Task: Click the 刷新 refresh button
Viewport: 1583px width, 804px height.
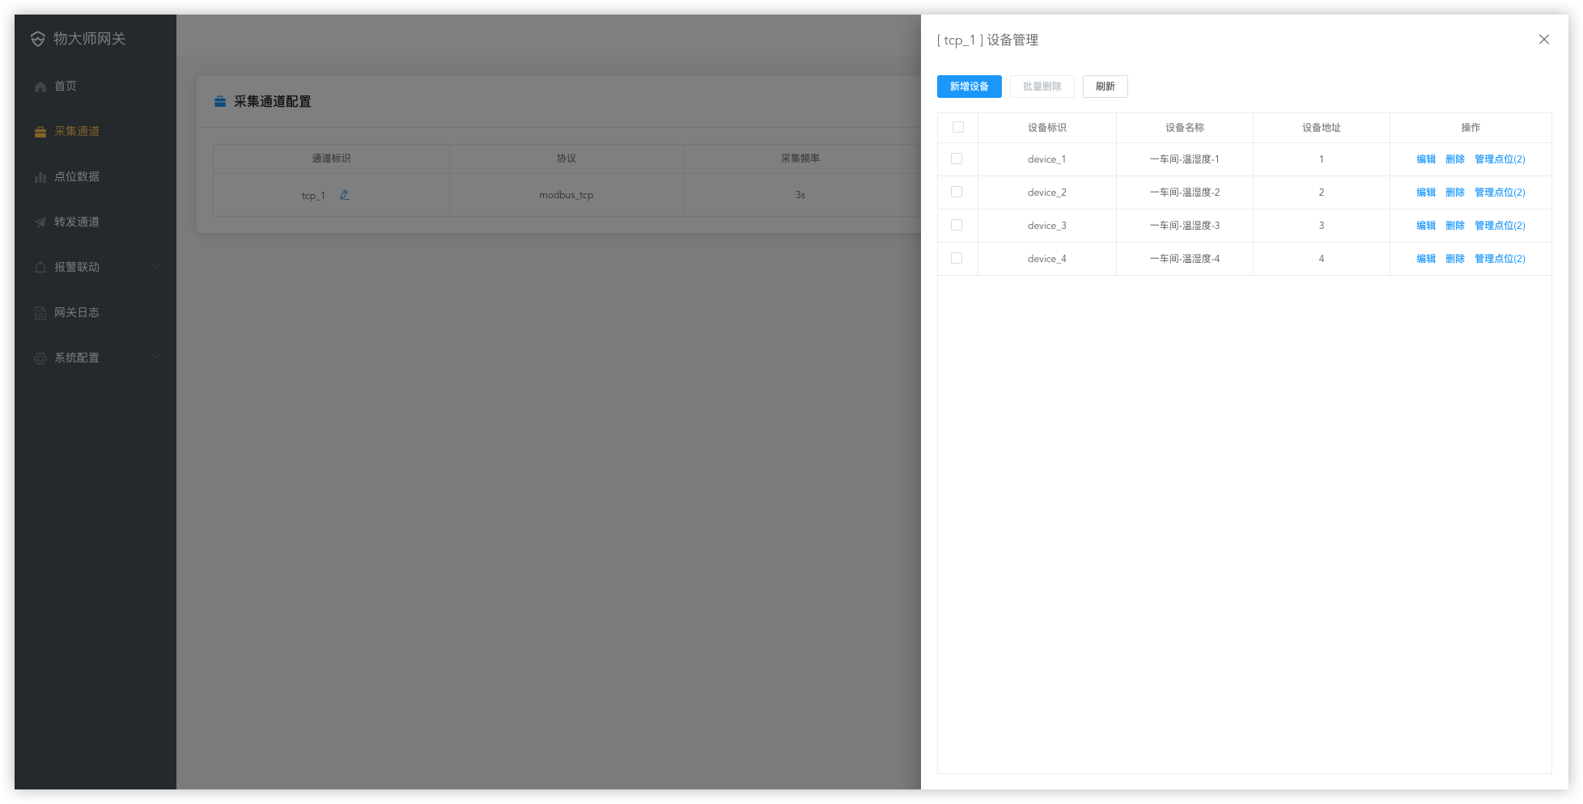Action: pyautogui.click(x=1105, y=87)
